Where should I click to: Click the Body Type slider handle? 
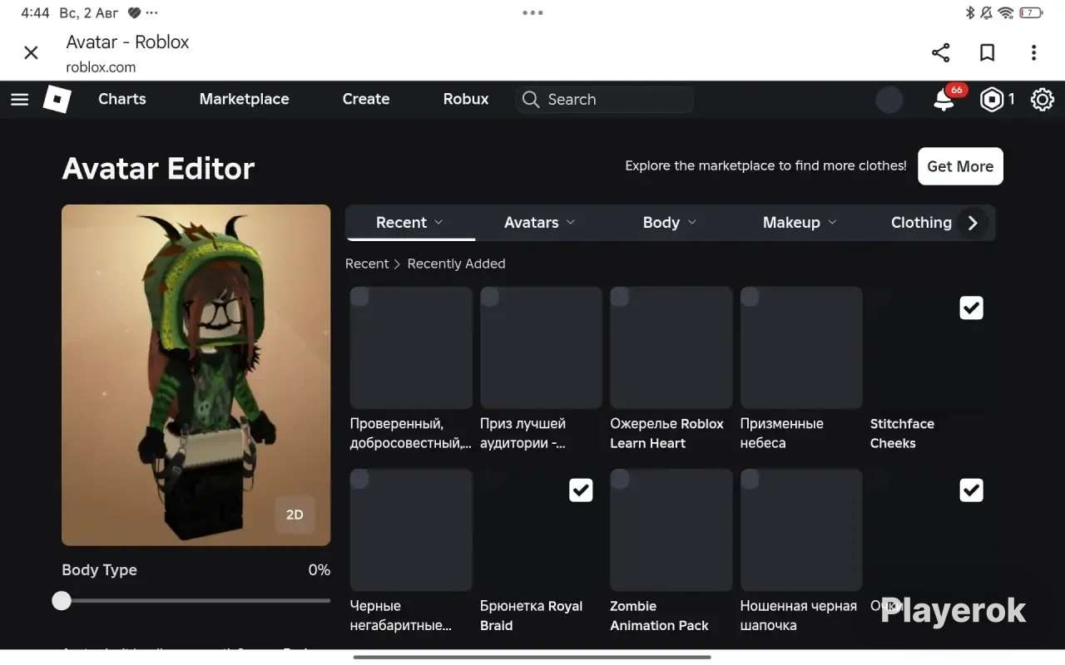point(62,601)
